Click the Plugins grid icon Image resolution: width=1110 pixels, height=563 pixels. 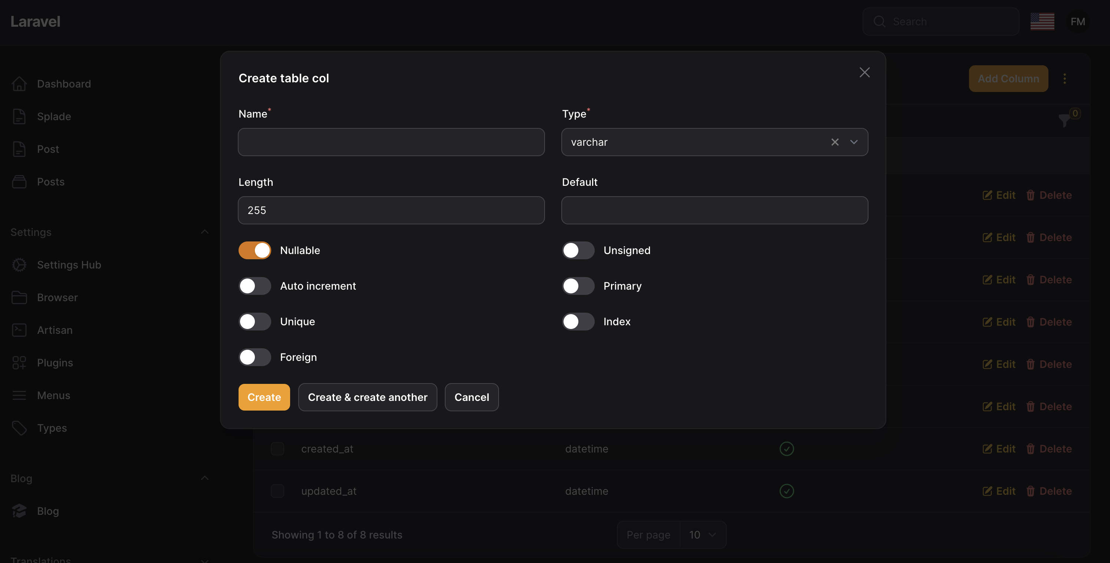point(19,363)
